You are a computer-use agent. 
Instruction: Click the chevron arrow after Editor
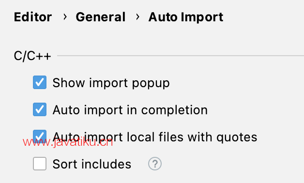click(65, 17)
